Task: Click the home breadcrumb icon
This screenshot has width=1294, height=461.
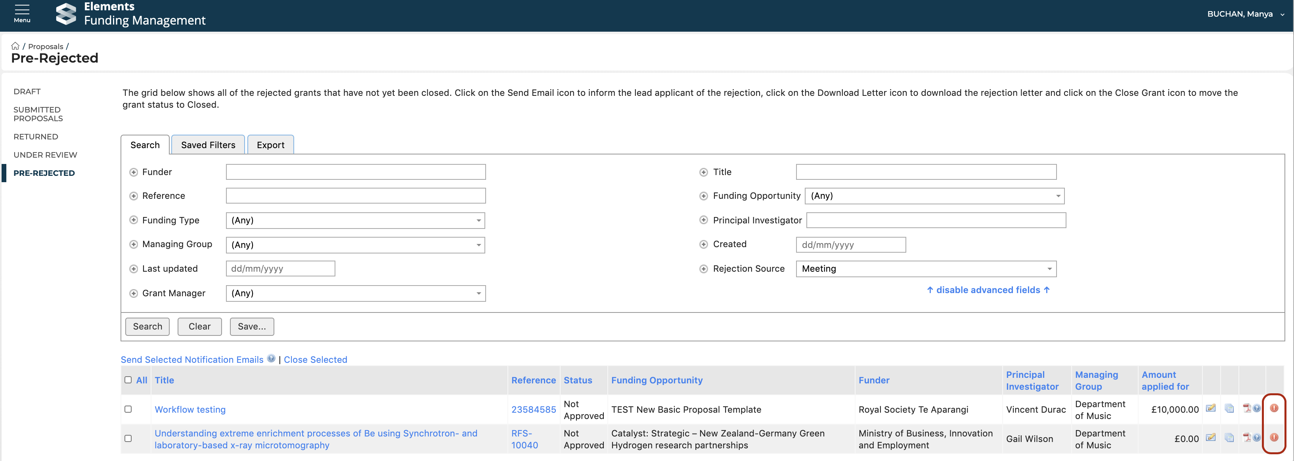Action: coord(15,46)
